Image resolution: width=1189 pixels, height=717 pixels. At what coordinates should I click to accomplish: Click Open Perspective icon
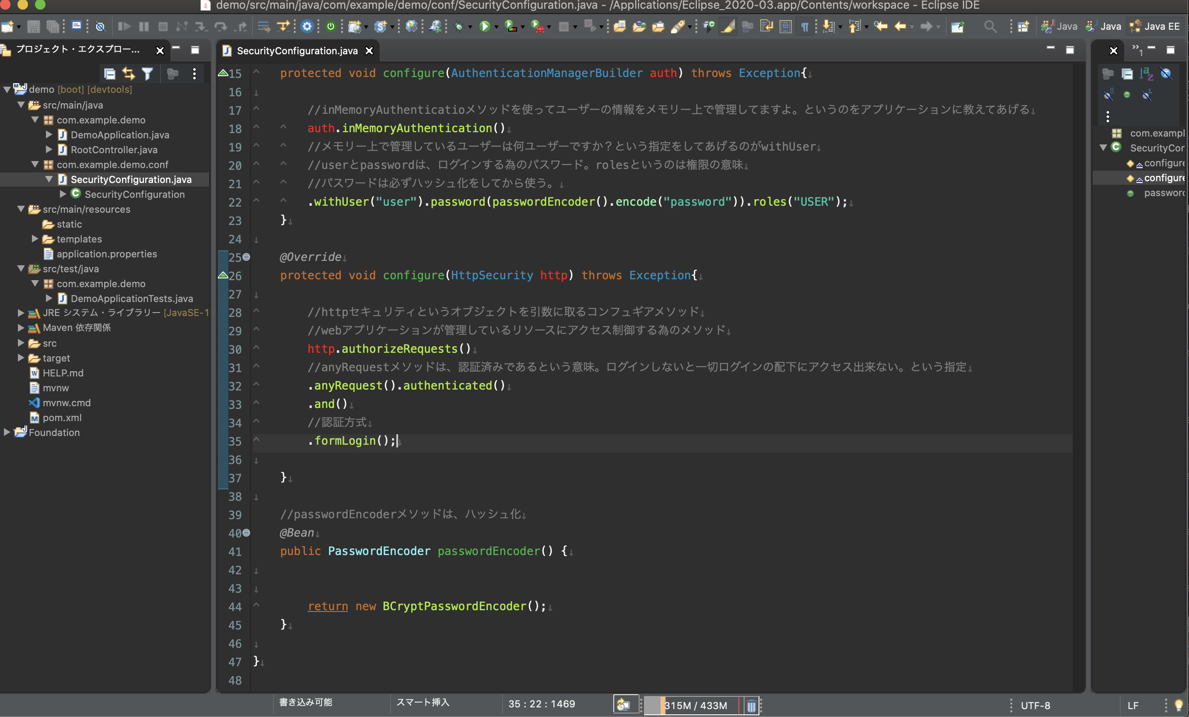(x=1023, y=27)
